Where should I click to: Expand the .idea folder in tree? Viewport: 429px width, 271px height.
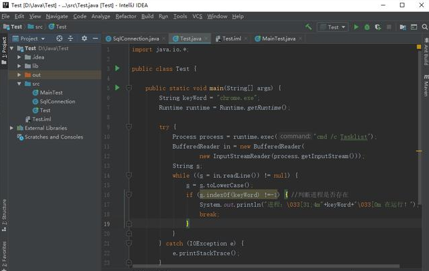[x=20, y=57]
